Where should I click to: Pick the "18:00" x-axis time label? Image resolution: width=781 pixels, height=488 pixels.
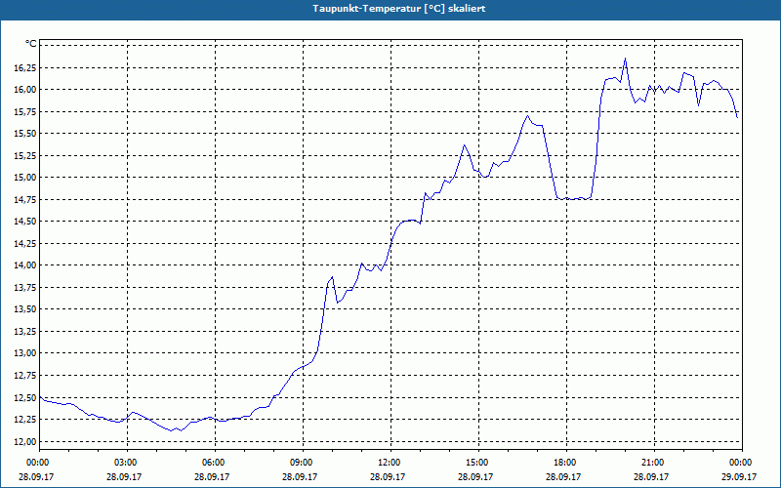(x=564, y=463)
